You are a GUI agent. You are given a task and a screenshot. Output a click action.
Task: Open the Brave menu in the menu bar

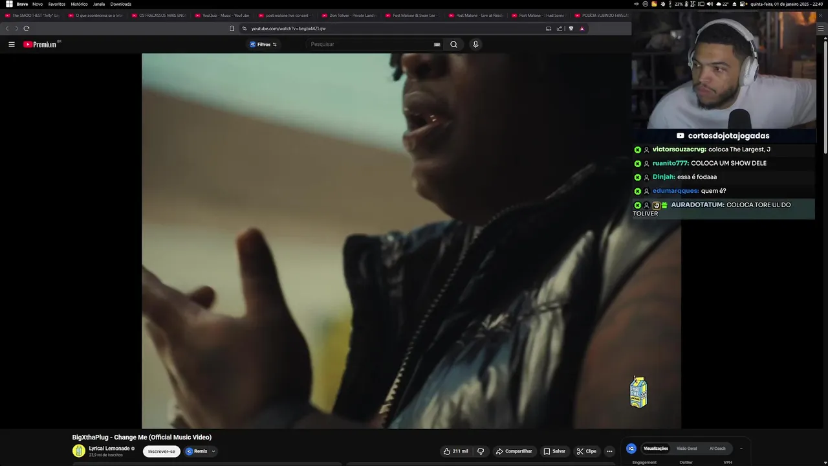click(x=22, y=4)
